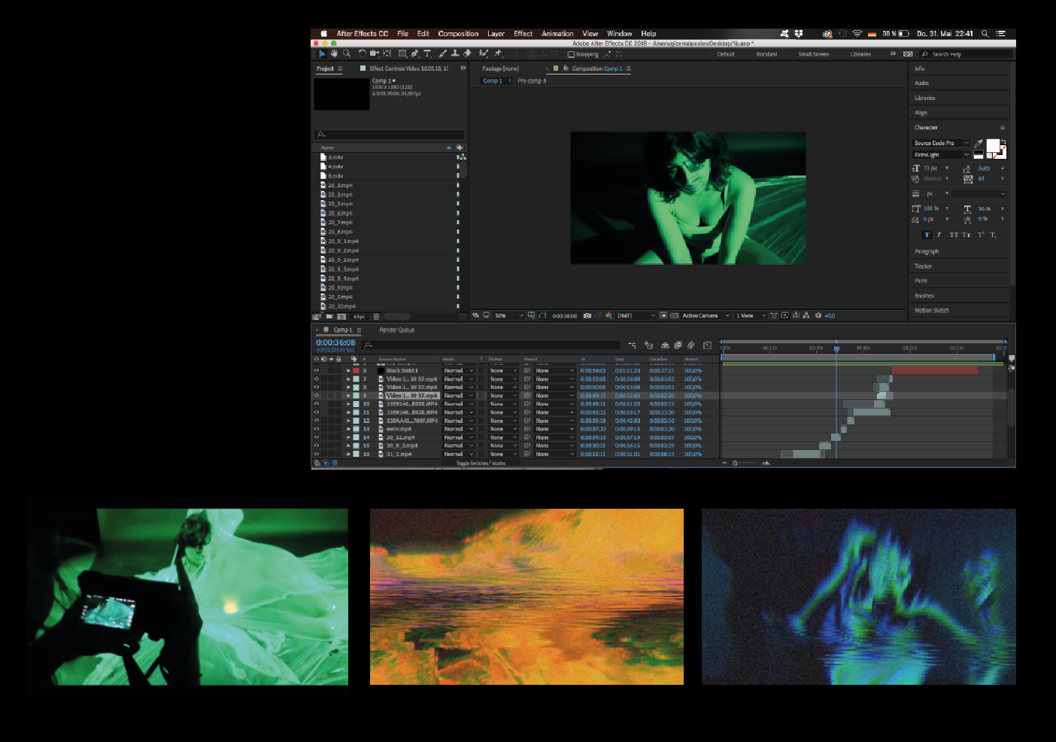
Task: Toggle Superscript in Character panel
Action: [x=980, y=235]
